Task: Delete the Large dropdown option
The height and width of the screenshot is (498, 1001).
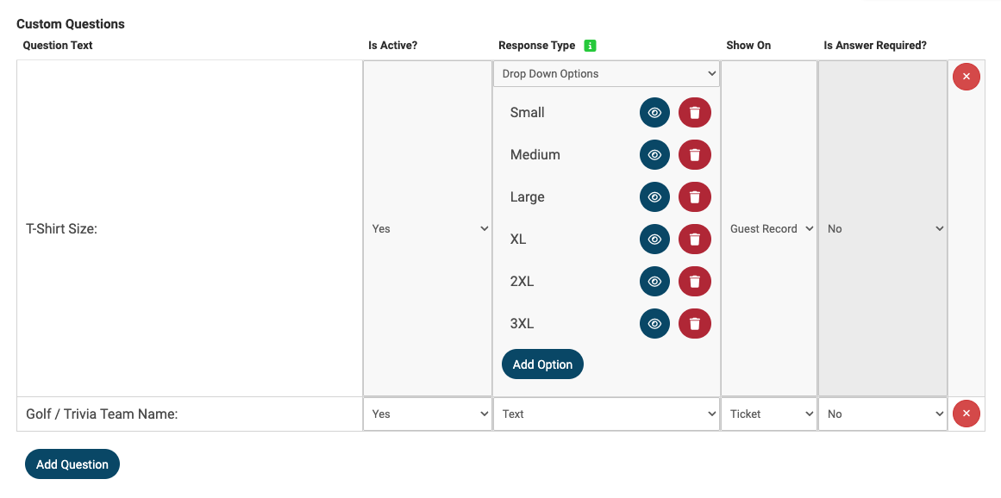Action: (x=694, y=197)
